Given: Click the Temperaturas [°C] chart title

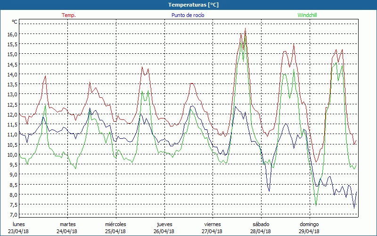Looking at the screenshot, I should pyautogui.click(x=188, y=4).
